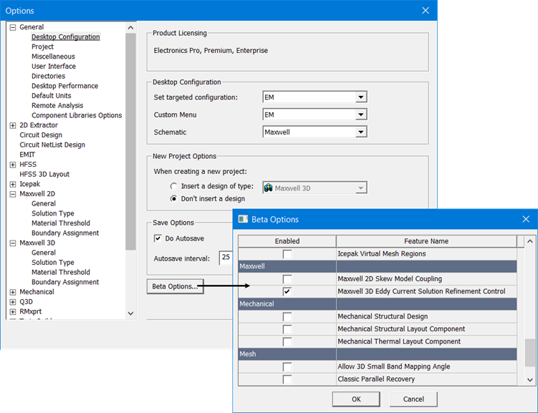The height and width of the screenshot is (413, 538).
Task: Click the Beta Options button
Action: click(175, 286)
